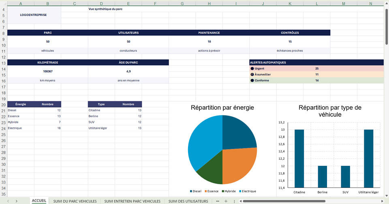Select the Diesel row cell

pos(21,110)
